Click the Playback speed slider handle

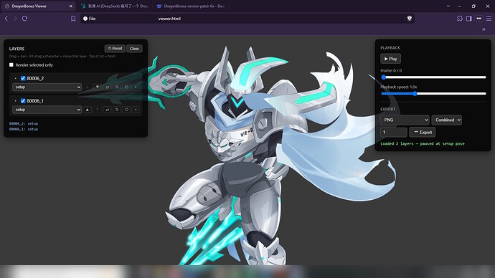[415, 94]
